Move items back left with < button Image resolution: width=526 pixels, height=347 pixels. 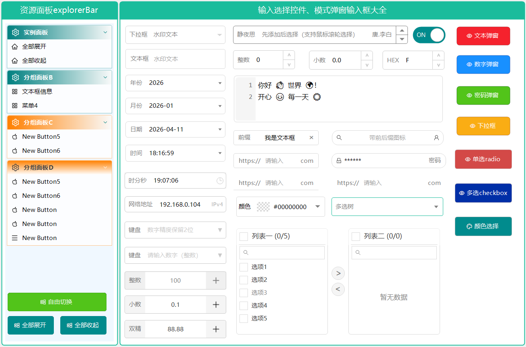pyautogui.click(x=338, y=289)
